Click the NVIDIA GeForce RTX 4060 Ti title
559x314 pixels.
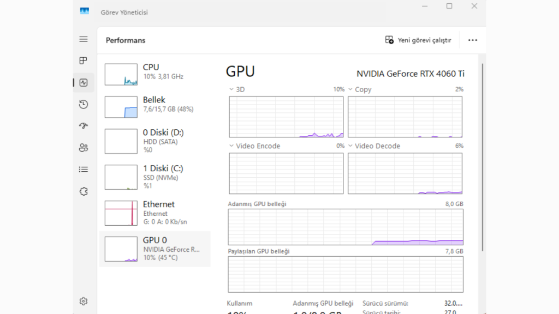[x=411, y=74]
